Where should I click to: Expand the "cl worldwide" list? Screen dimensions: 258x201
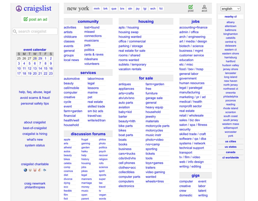pos(230,157)
